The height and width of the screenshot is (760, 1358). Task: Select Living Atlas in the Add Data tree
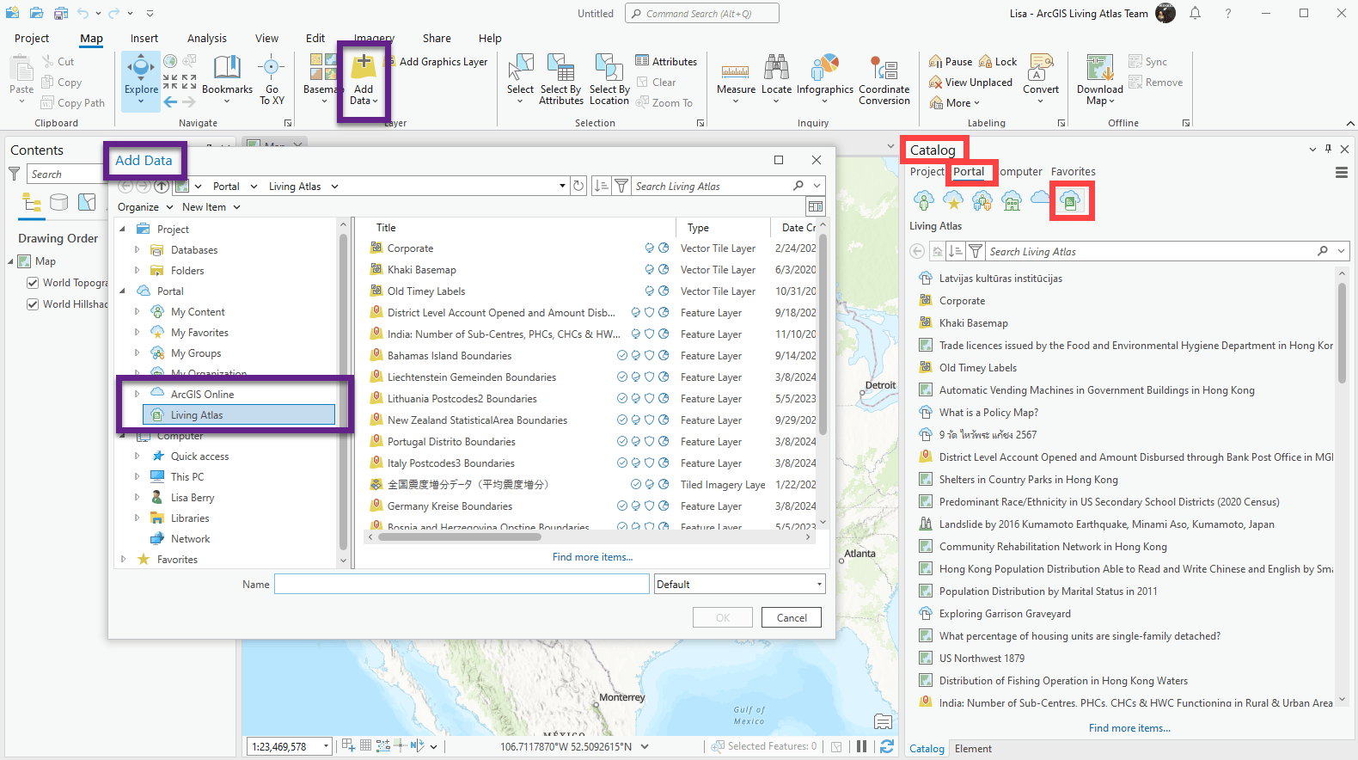239,415
